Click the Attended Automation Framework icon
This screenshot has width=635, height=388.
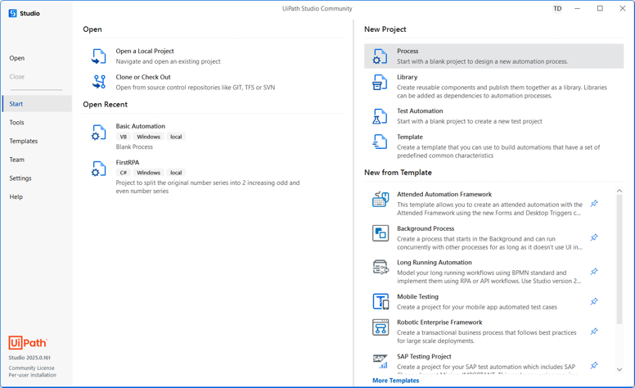point(381,199)
